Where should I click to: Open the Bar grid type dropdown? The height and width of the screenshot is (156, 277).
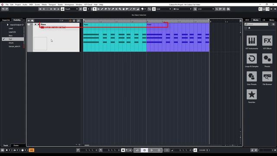coord(183,9)
